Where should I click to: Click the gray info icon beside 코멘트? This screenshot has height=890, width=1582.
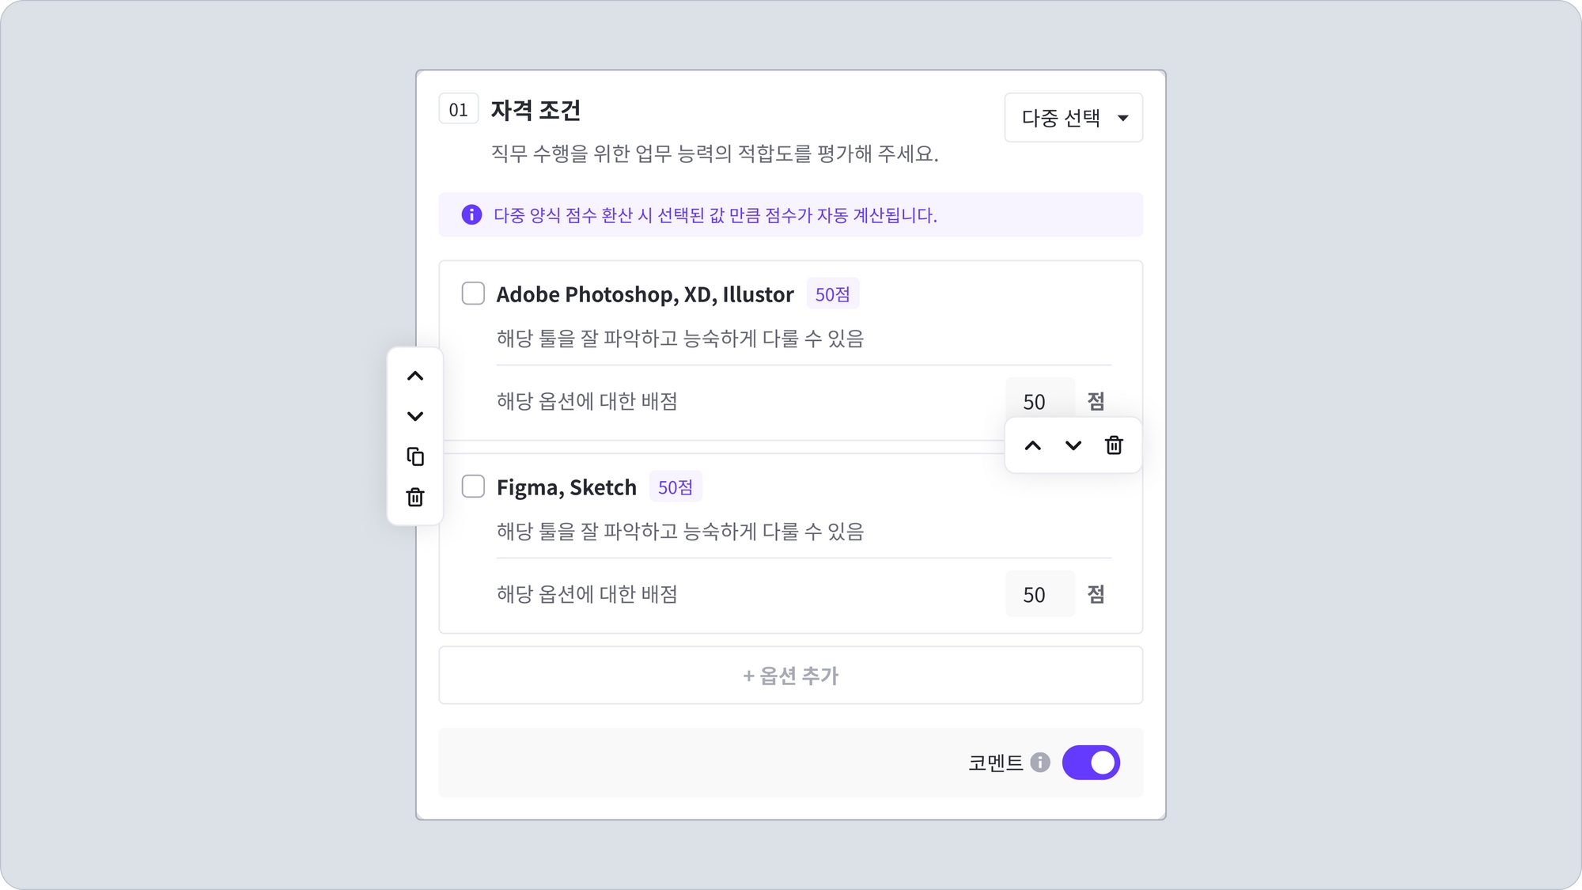click(1040, 762)
